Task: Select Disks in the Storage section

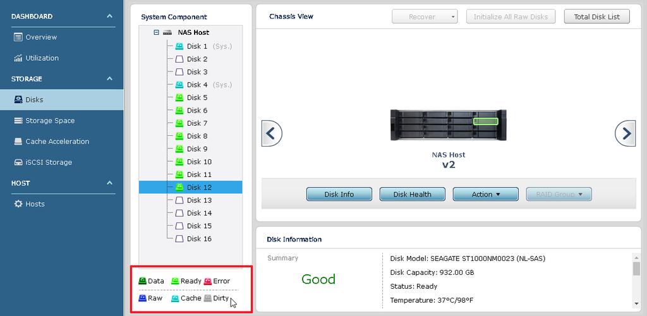Action: [62, 100]
